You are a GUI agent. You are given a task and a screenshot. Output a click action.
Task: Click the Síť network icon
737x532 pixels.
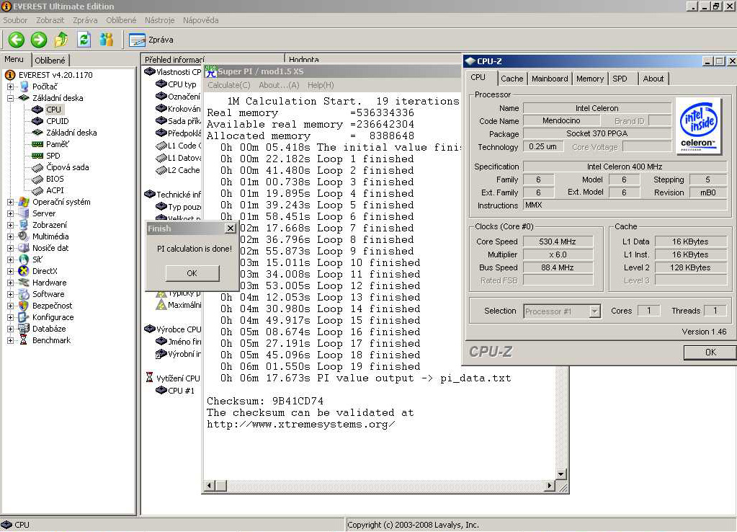tap(24, 260)
